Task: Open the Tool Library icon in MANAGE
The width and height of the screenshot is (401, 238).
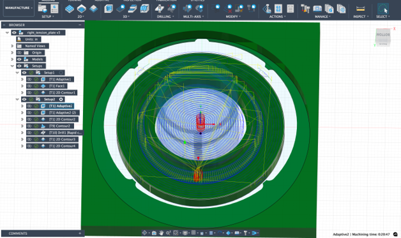Action: 305,9
